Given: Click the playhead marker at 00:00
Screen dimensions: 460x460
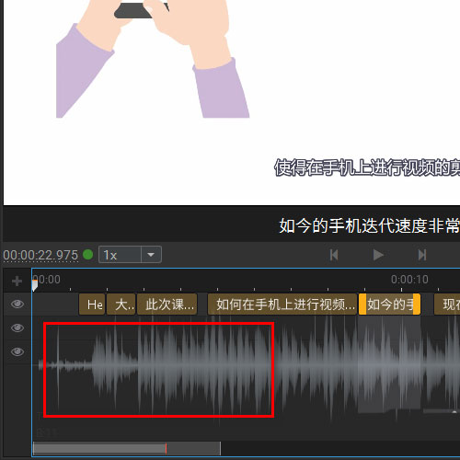Looking at the screenshot, I should coord(35,285).
